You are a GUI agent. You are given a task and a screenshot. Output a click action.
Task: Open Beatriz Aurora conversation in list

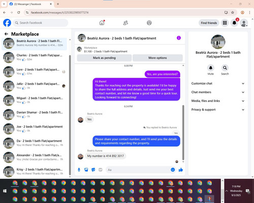point(34,43)
